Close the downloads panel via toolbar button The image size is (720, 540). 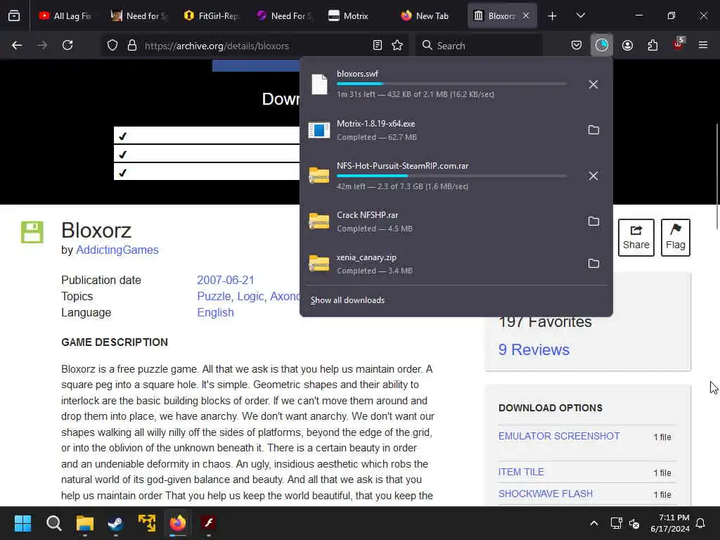coord(602,46)
